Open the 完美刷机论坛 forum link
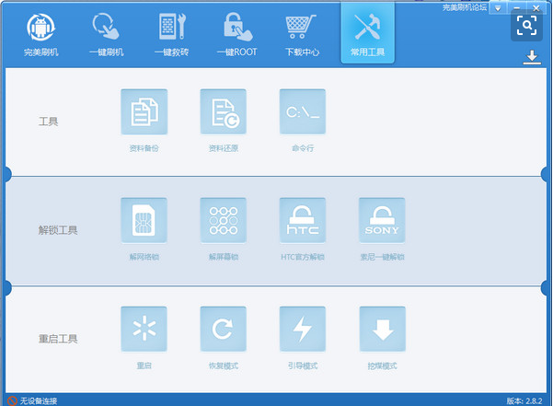Image resolution: width=553 pixels, height=406 pixels. pyautogui.click(x=465, y=7)
